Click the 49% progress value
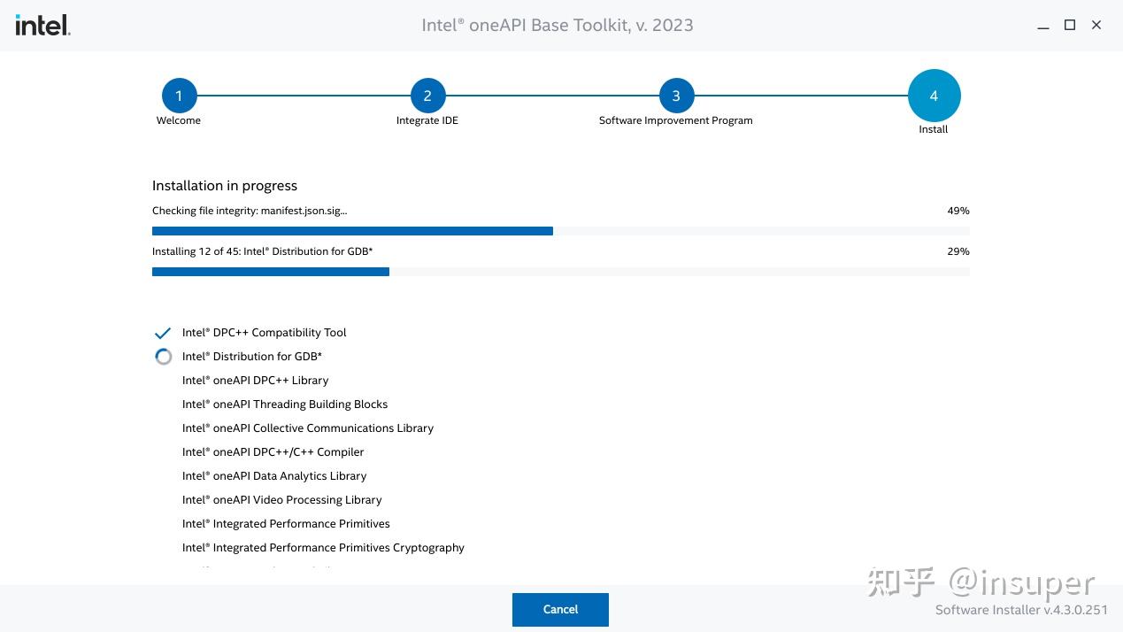 pos(958,211)
